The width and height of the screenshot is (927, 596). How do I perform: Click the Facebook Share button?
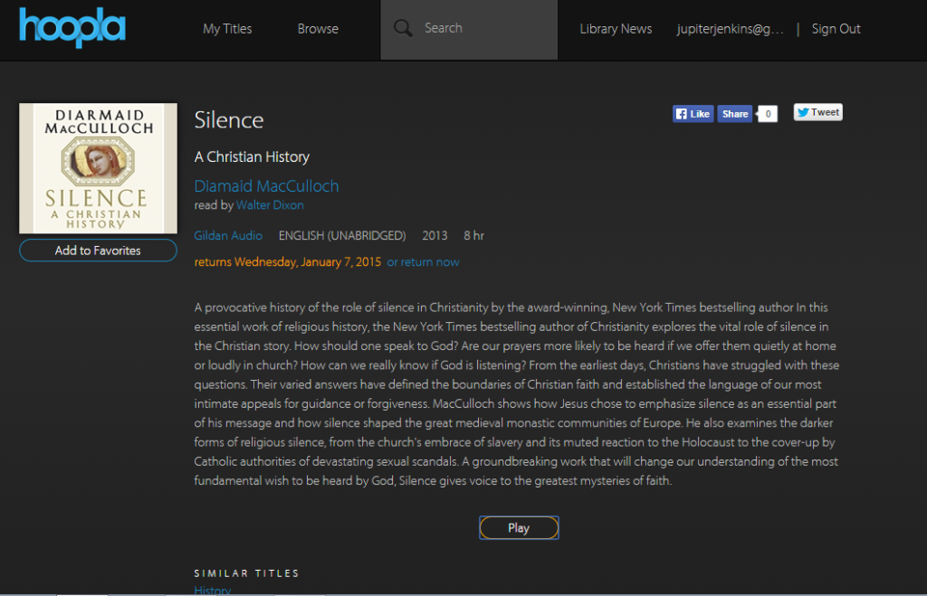click(x=735, y=114)
